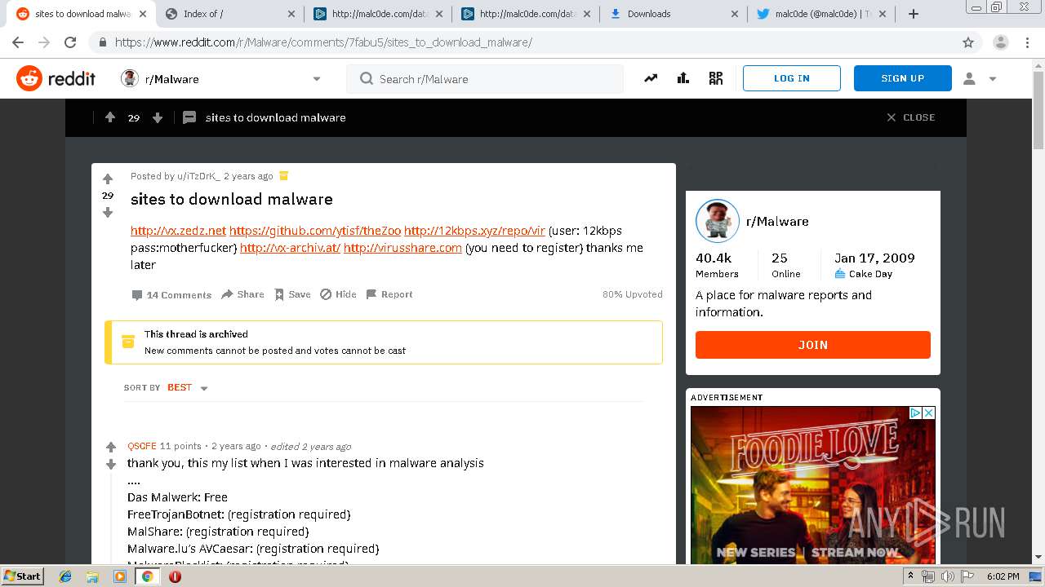Viewport: 1045px width, 587px height.
Task: Click the Foodie Love advertisement image
Action: (812, 485)
